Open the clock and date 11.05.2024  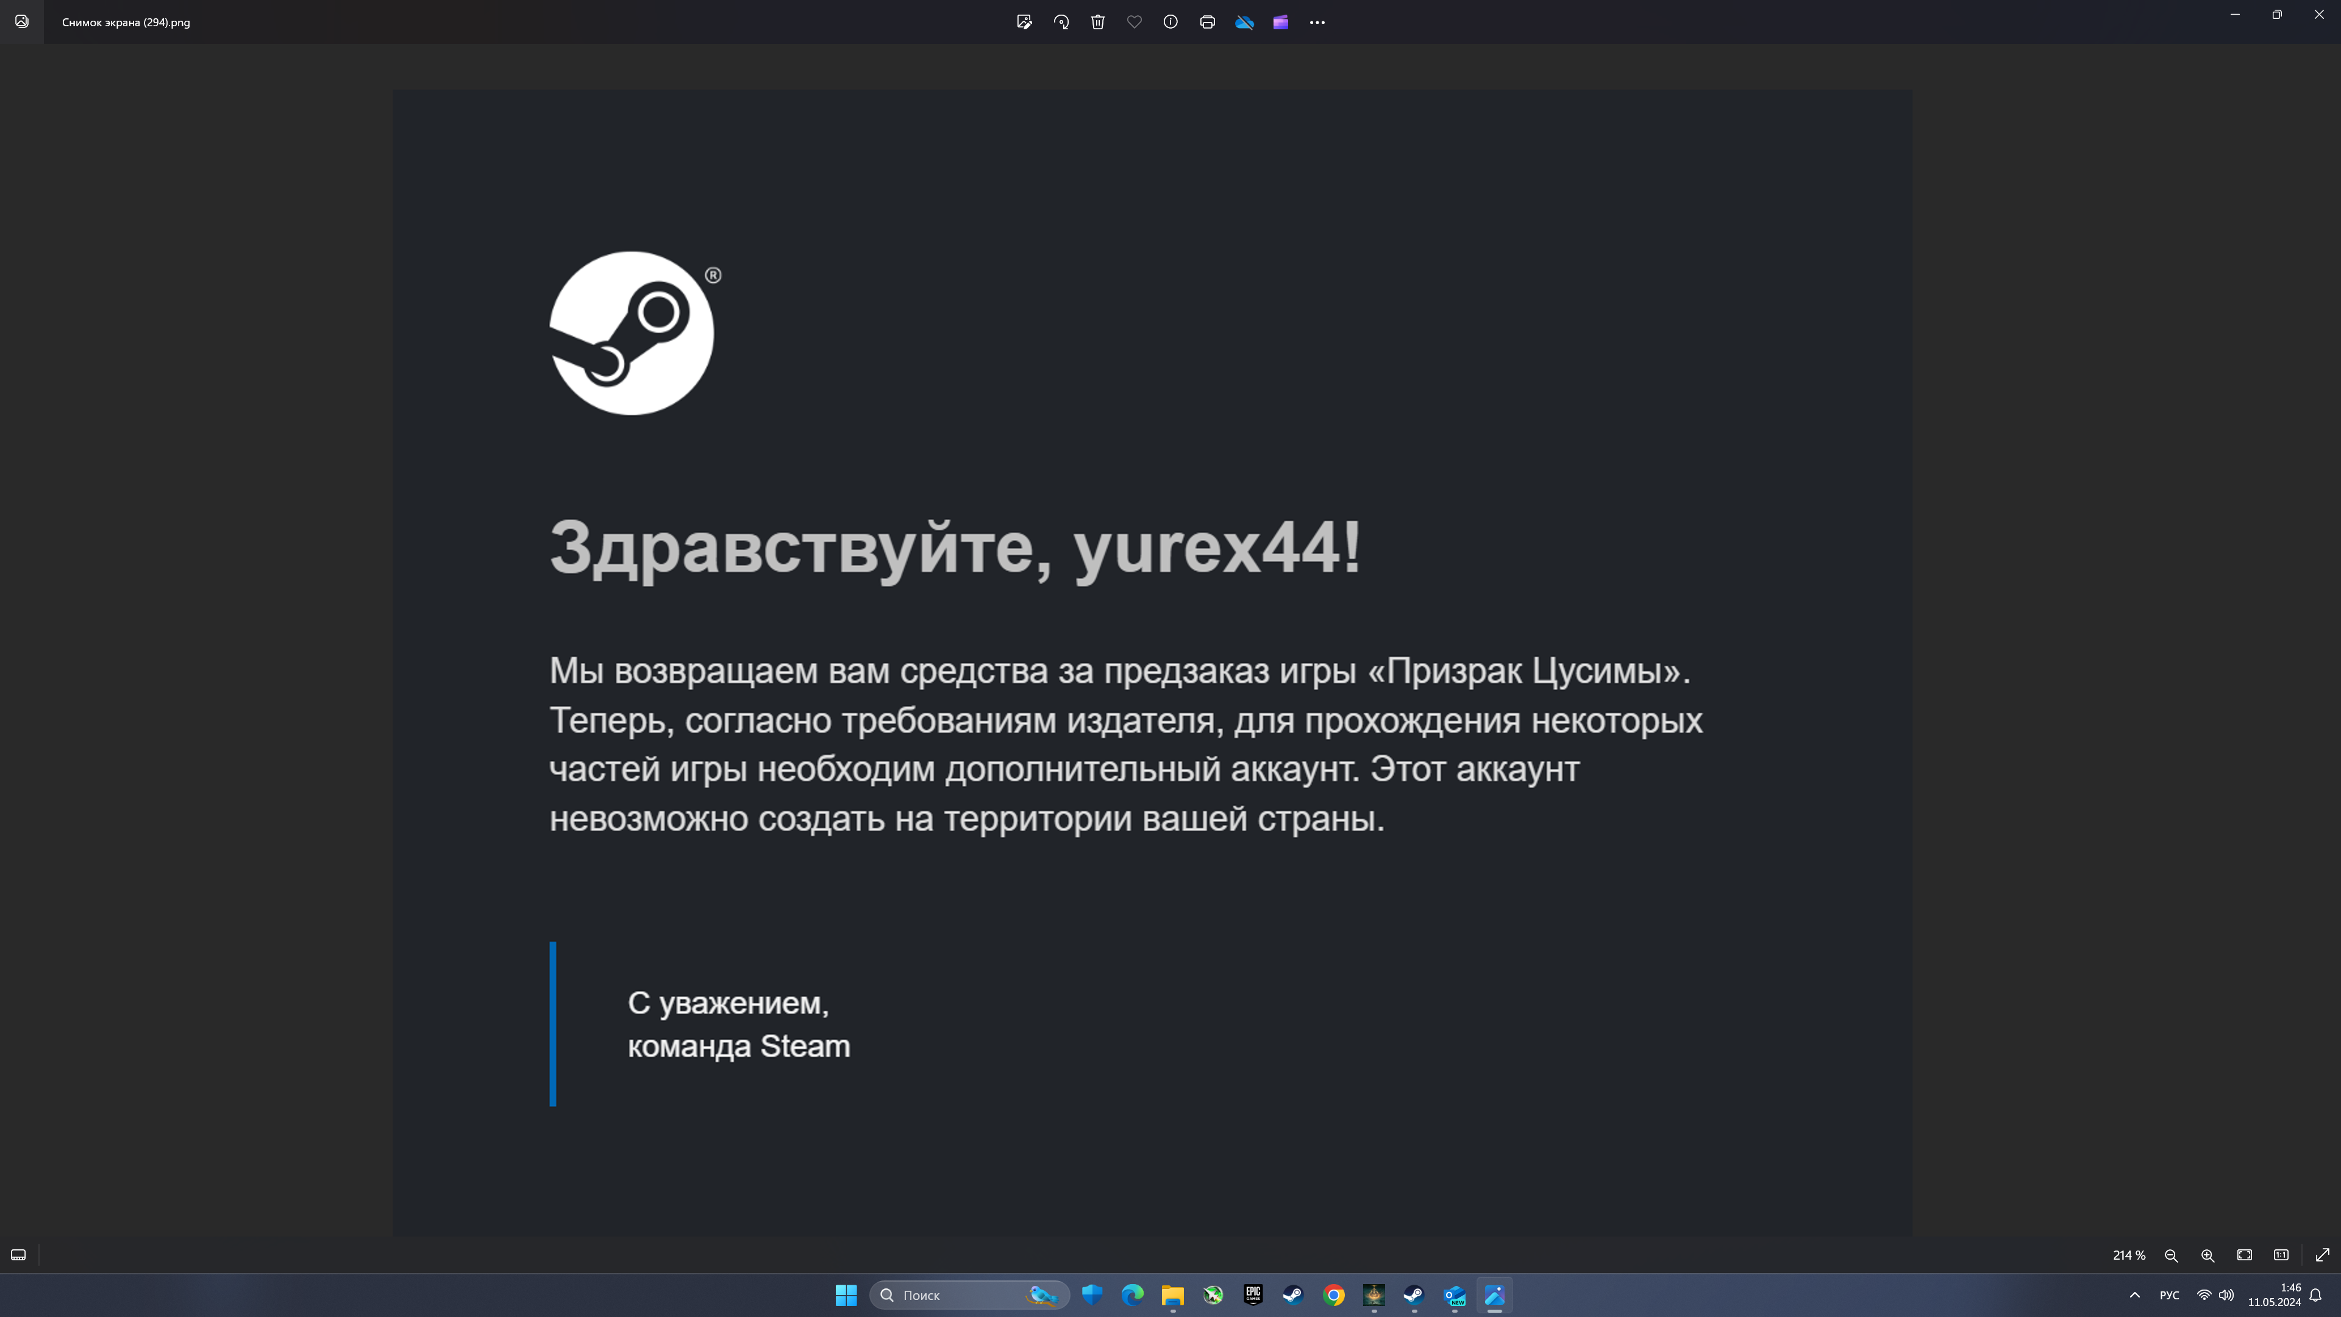coord(2275,1295)
